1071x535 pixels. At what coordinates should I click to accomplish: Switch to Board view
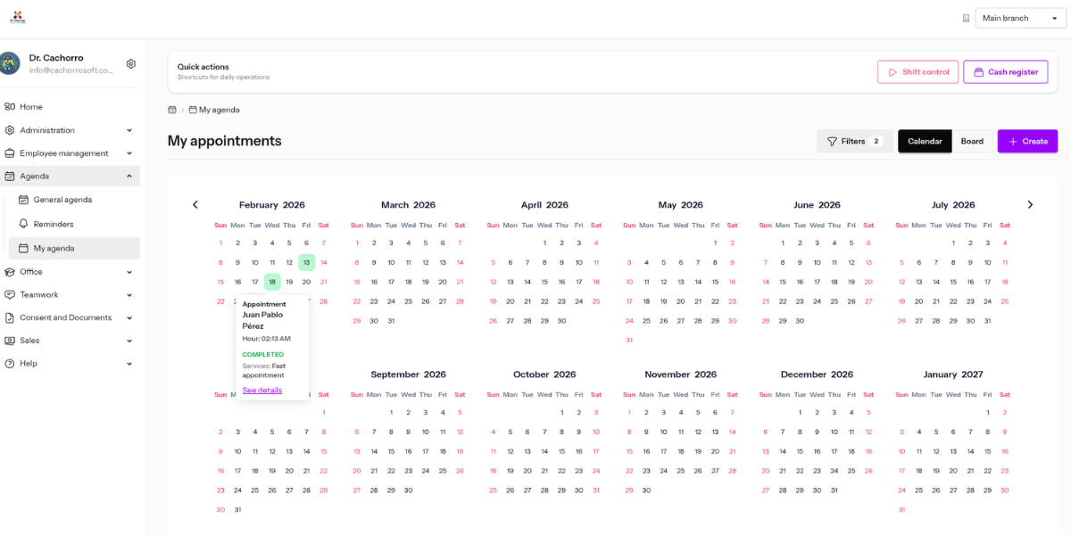click(x=972, y=141)
